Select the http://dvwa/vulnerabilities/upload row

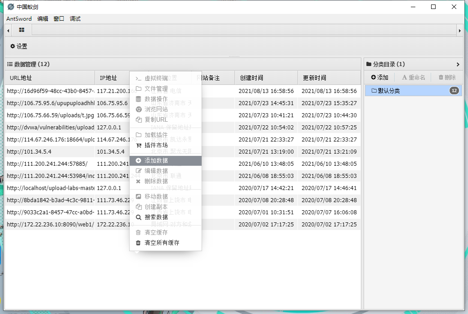coord(183,128)
